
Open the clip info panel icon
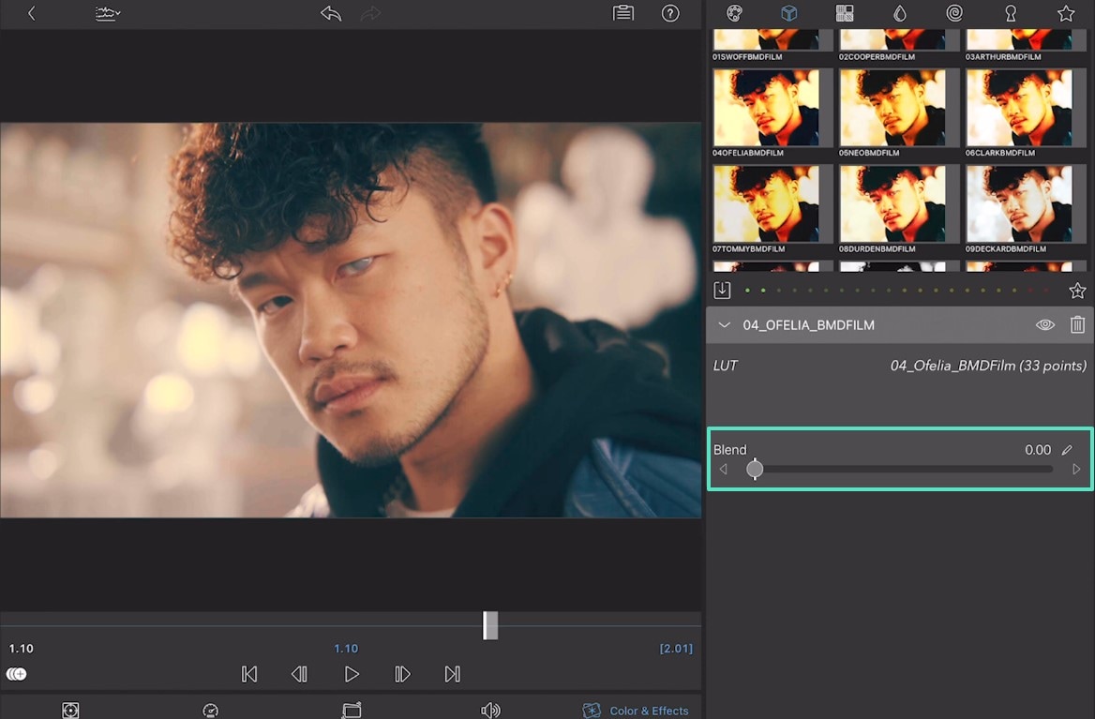pyautogui.click(x=622, y=12)
